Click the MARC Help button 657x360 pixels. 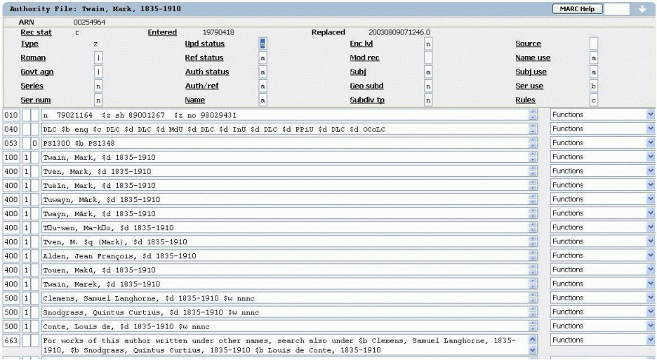[578, 9]
